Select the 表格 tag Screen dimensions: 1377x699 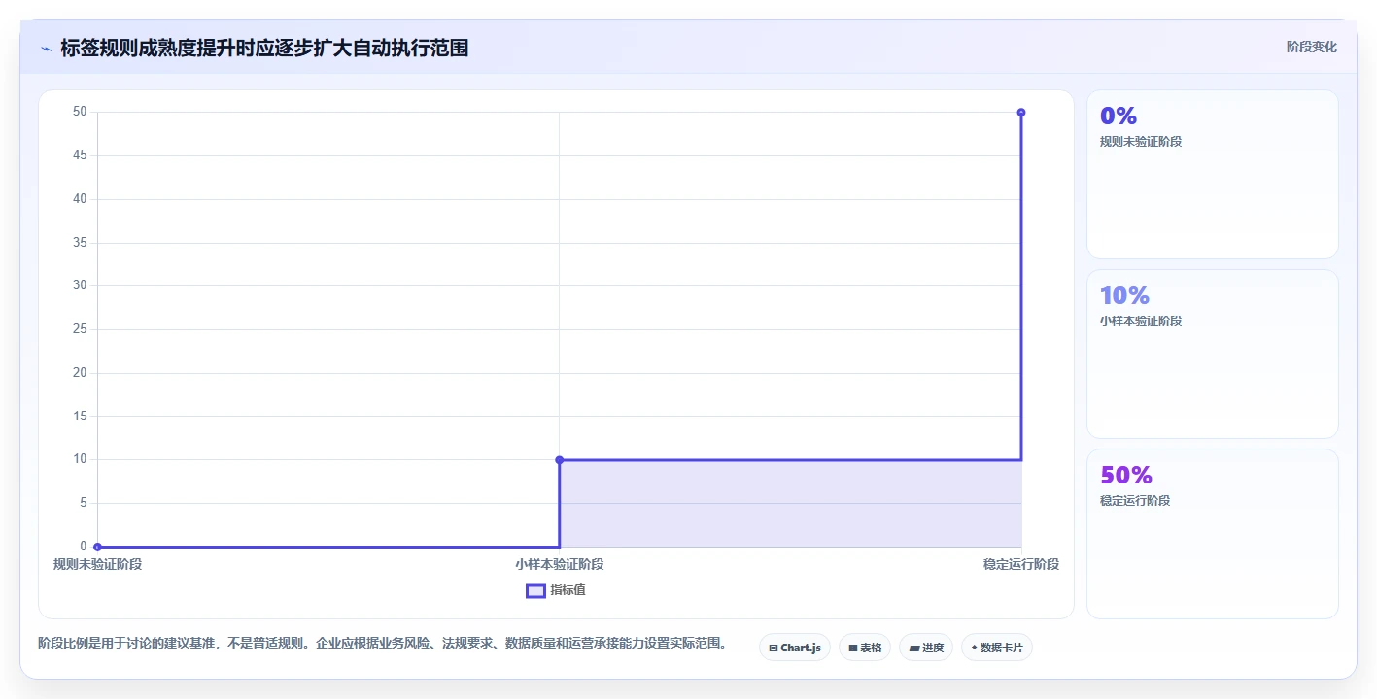point(865,648)
